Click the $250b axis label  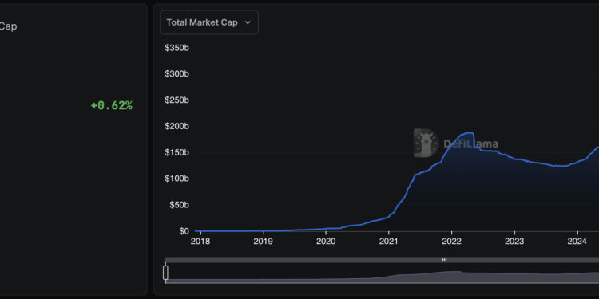pyautogui.click(x=177, y=100)
